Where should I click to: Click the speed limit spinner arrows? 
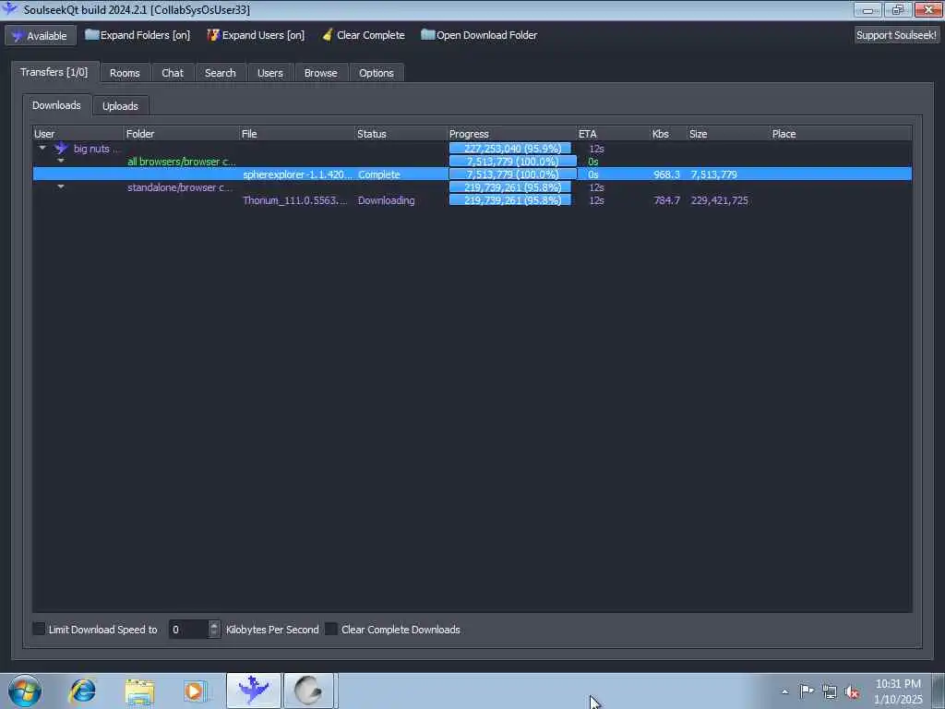click(214, 630)
